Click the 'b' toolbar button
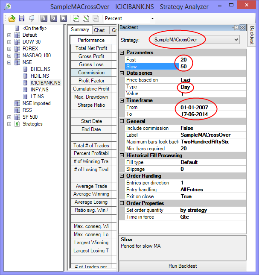This screenshot has width=259, height=275. click(44, 18)
